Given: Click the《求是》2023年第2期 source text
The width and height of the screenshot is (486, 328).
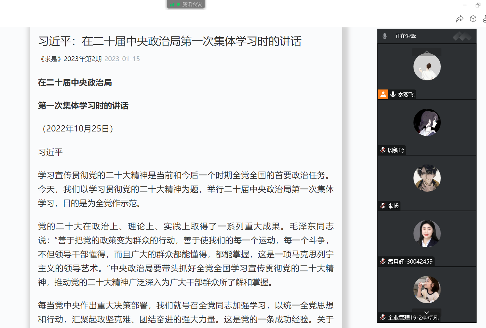Looking at the screenshot, I should click(x=70, y=59).
